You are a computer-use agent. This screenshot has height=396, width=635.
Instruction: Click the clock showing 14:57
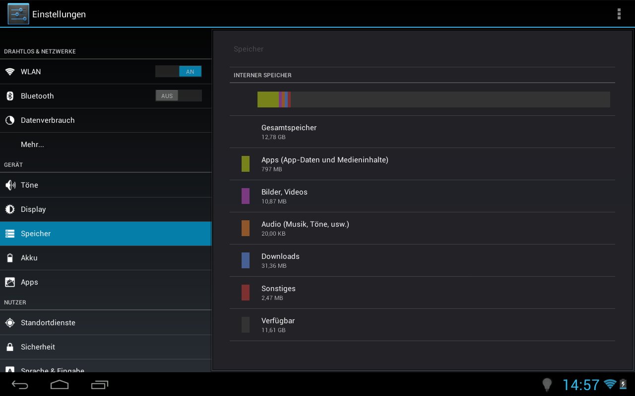point(581,385)
